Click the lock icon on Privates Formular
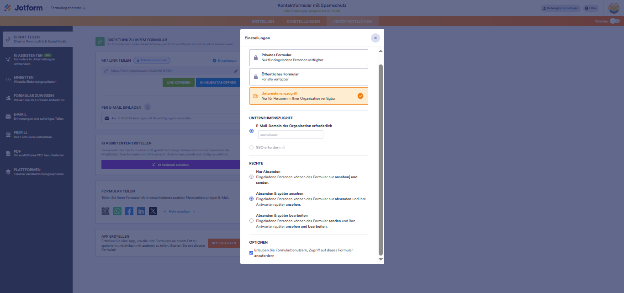Image resolution: width=624 pixels, height=293 pixels. pos(256,58)
